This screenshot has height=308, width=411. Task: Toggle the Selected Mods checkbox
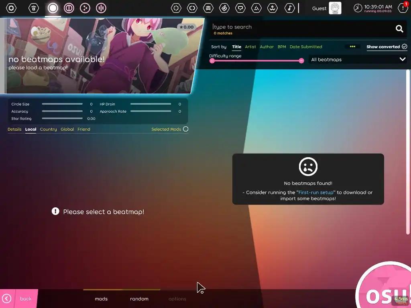185,129
